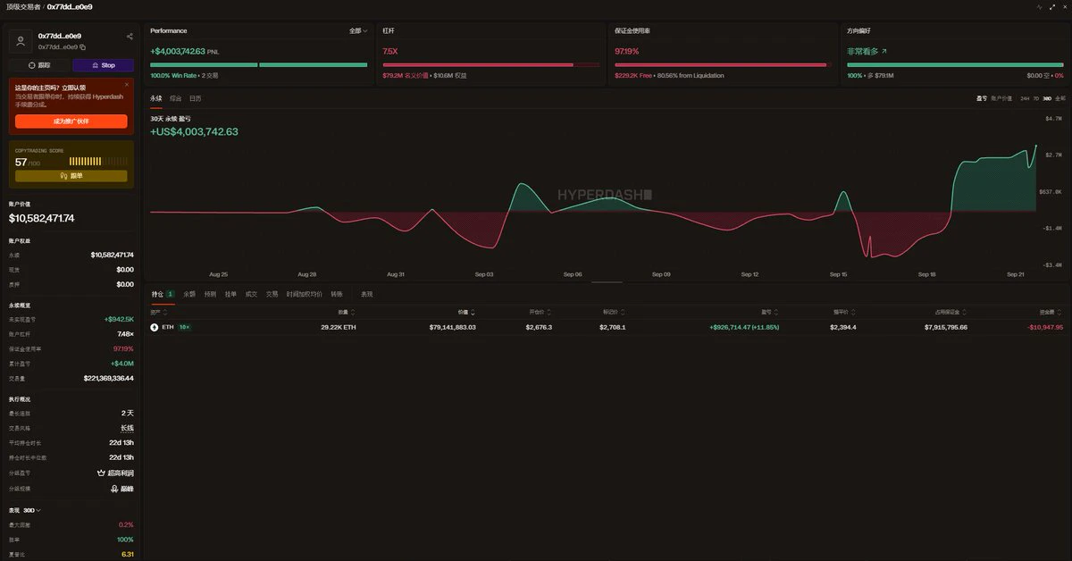Viewport: 1072px width, 561px height.
Task: Sort positions by the 标记价 column
Action: [x=615, y=313]
